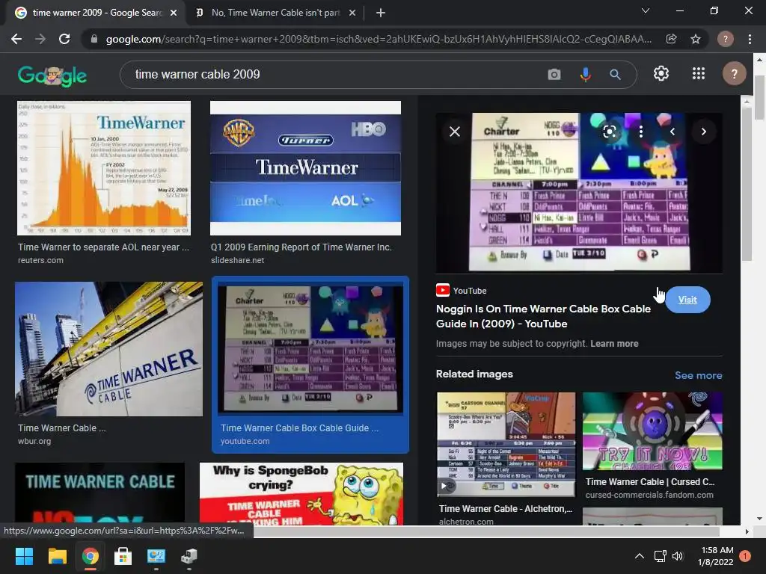Viewport: 766px width, 574px height.
Task: Click the wbur.org source label
Action: (x=34, y=441)
